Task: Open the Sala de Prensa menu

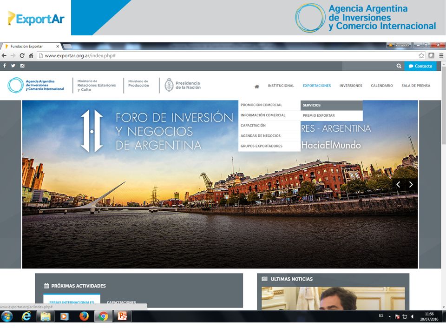Action: coord(415,86)
